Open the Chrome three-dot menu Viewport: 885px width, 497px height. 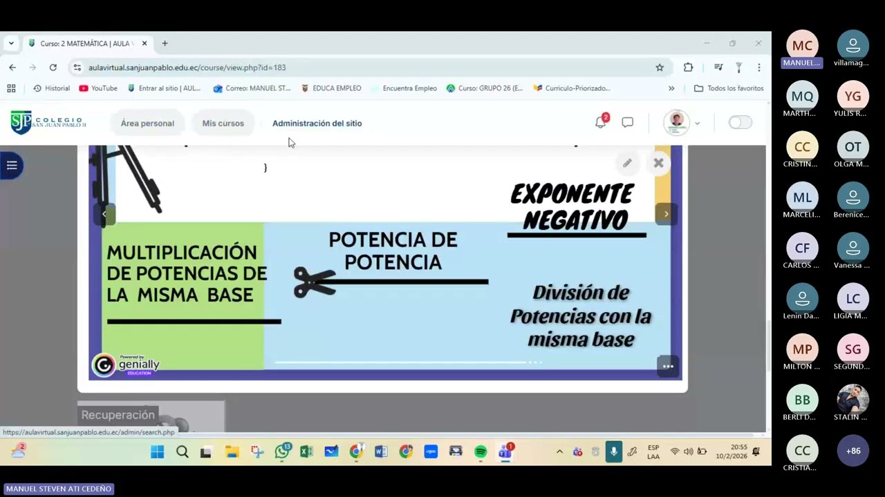759,67
